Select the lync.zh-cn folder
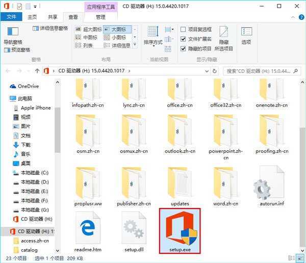306x263 pixels. click(134, 93)
